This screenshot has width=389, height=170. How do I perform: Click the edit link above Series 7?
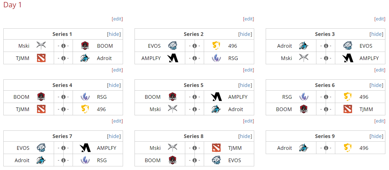click(117, 121)
